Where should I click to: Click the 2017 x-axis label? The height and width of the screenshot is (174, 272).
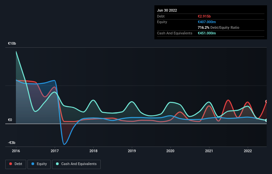click(55, 151)
